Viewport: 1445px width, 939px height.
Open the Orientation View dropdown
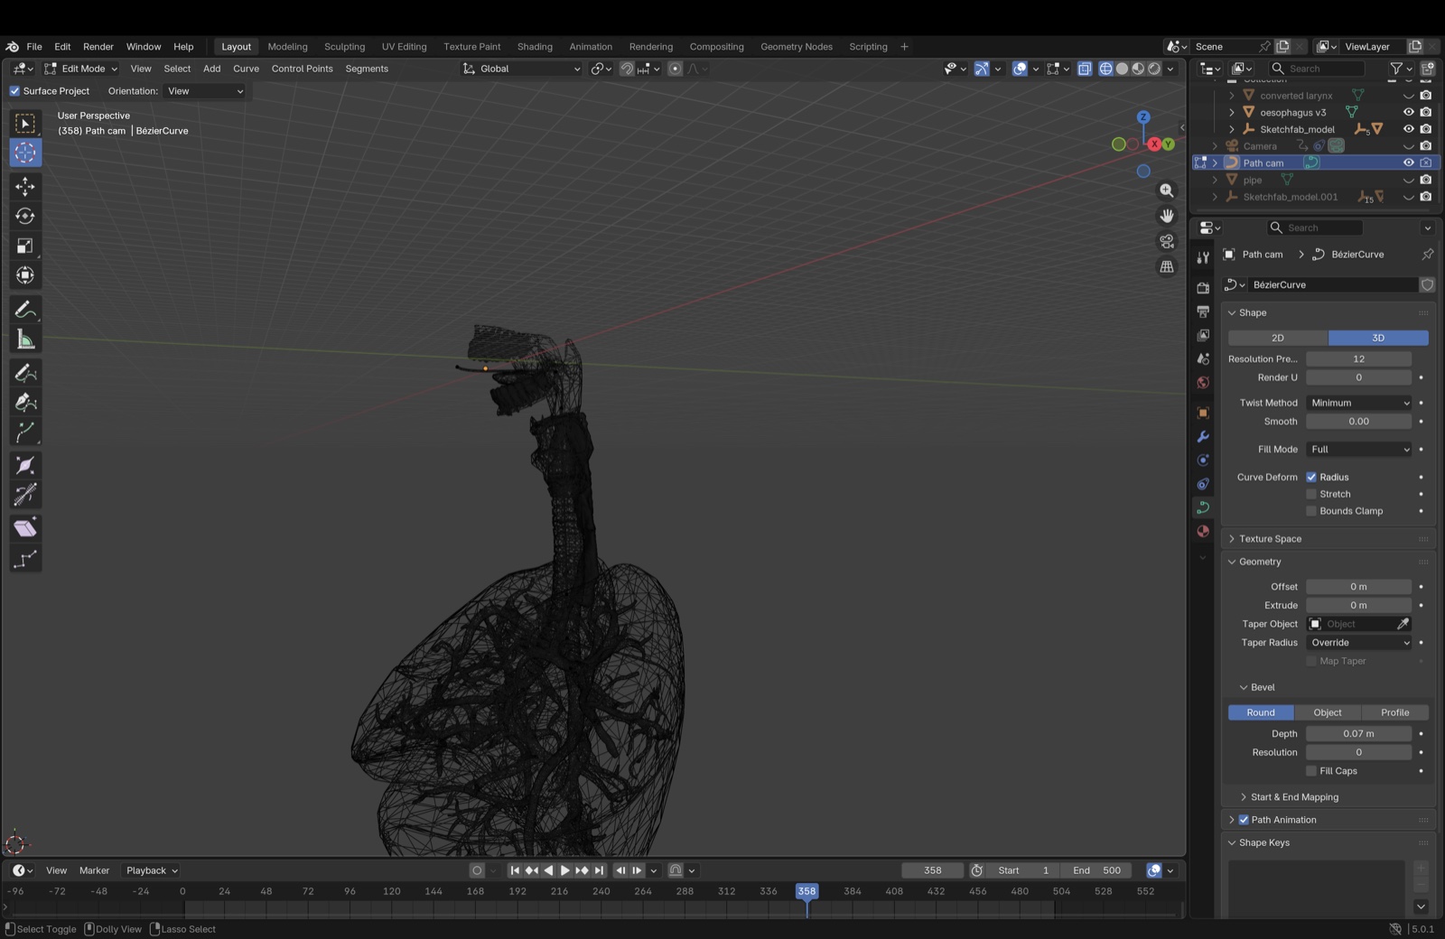click(x=205, y=91)
